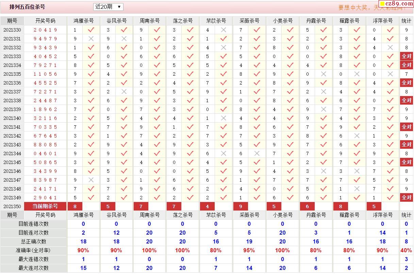Screen dimensions: 414x274
Task: Click the X mark for 浮萍杀号 in row 2021335
Action: tap(390, 74)
